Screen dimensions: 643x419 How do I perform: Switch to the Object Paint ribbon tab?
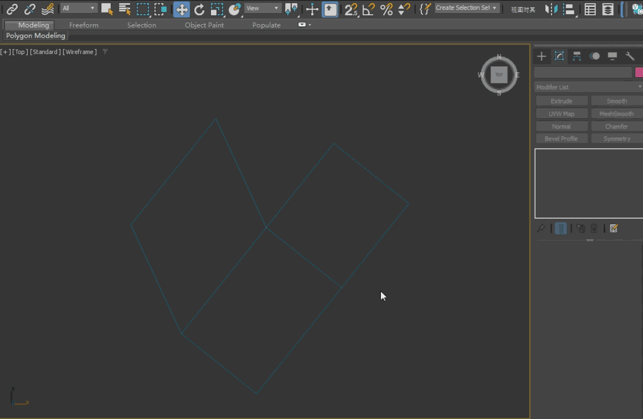click(x=204, y=25)
